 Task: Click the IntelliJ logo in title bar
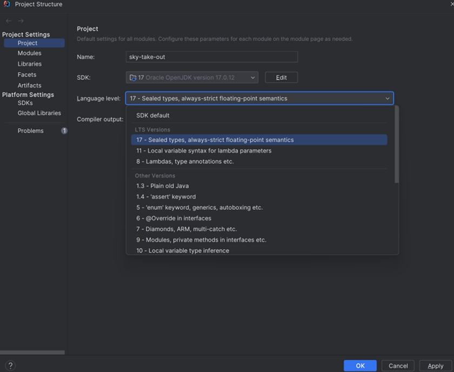point(6,4)
